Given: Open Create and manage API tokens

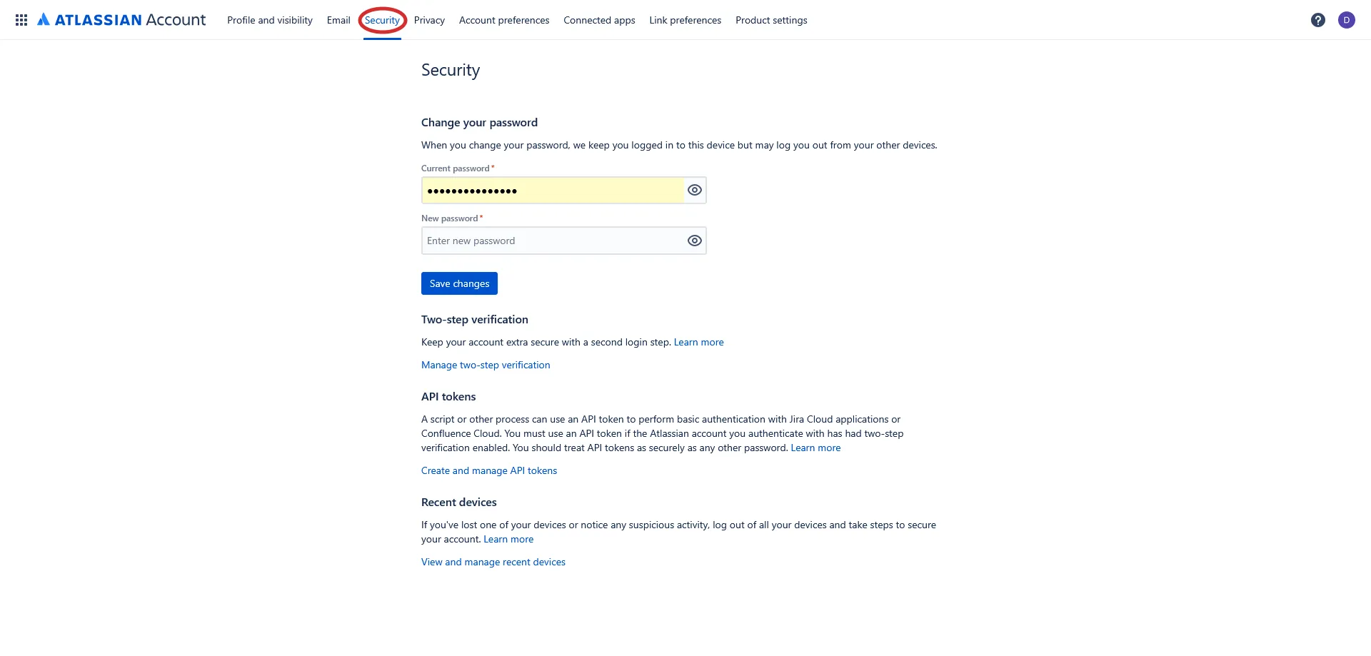Looking at the screenshot, I should (489, 471).
